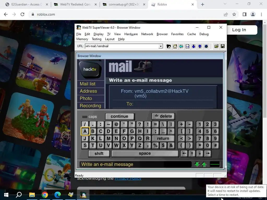The height and width of the screenshot is (200, 267).
Task: Click the @ key on keyboard
Action: coord(116,124)
